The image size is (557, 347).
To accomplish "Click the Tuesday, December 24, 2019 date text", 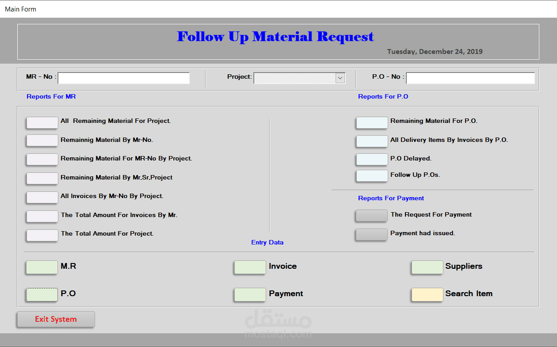I will coord(435,51).
